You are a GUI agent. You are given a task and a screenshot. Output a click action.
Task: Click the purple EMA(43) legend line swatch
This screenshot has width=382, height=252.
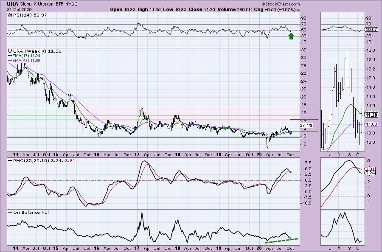coord(10,60)
